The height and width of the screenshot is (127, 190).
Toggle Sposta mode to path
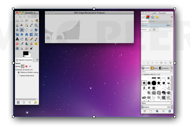point(30,67)
